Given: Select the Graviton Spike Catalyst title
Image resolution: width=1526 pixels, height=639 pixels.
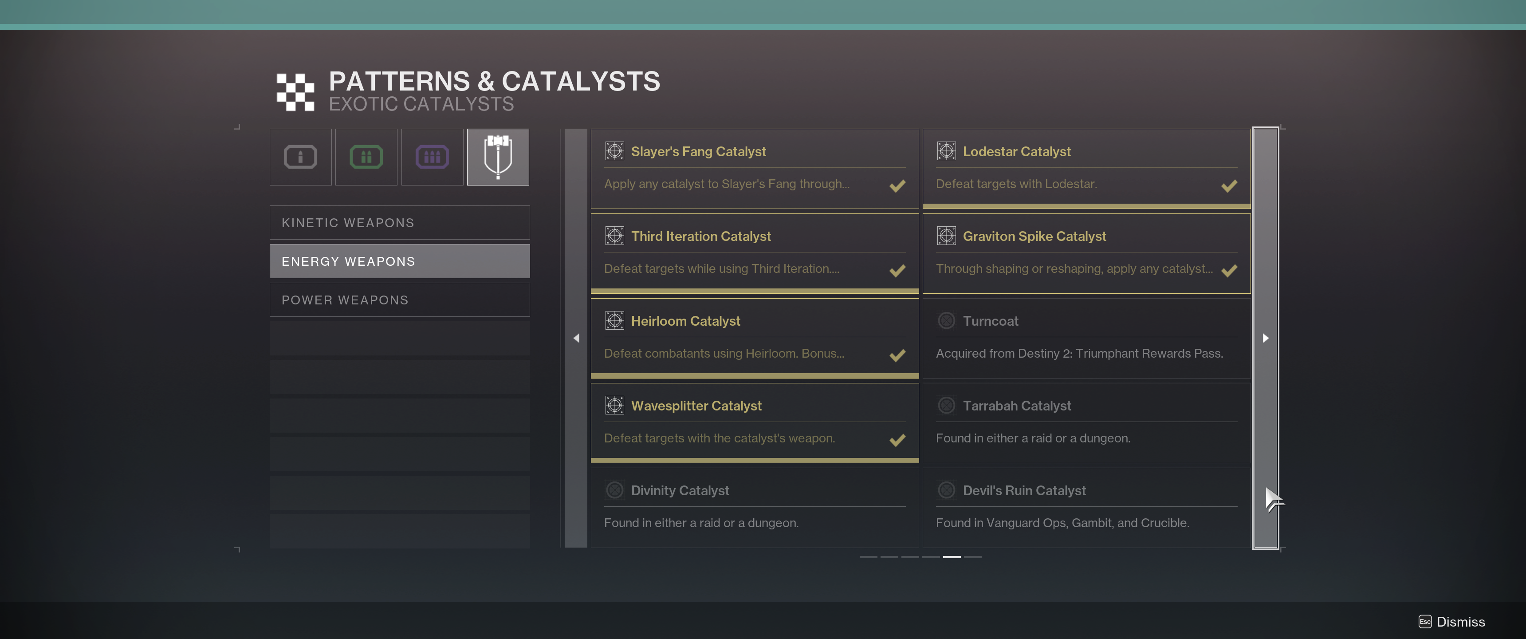Looking at the screenshot, I should tap(1034, 237).
